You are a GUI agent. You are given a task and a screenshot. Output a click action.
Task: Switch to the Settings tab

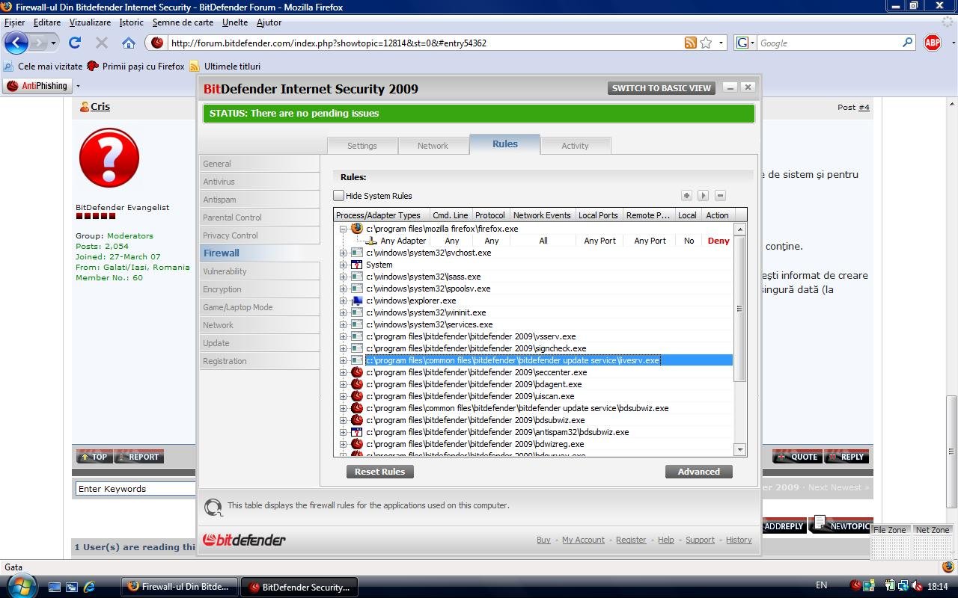361,146
